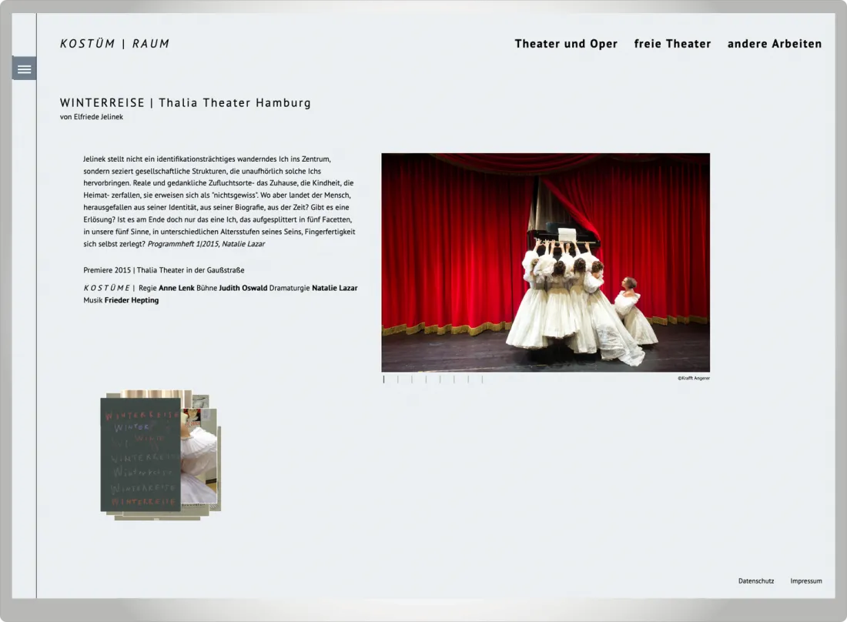847x622 pixels.
Task: Open the Impressum page
Action: 806,581
